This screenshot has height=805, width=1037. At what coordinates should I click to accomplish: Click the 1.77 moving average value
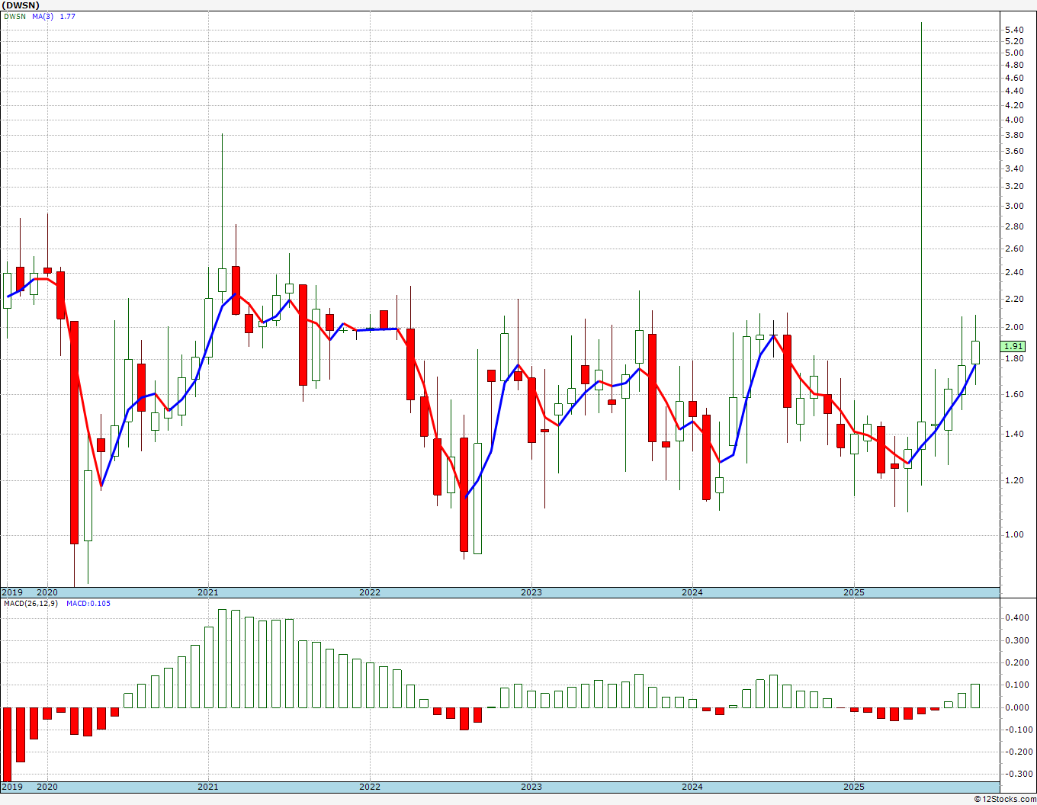(x=68, y=16)
